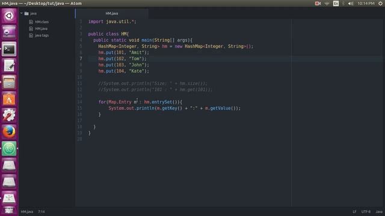385x216 pixels.
Task: Click "John" string in line 8
Action: (x=137, y=65)
